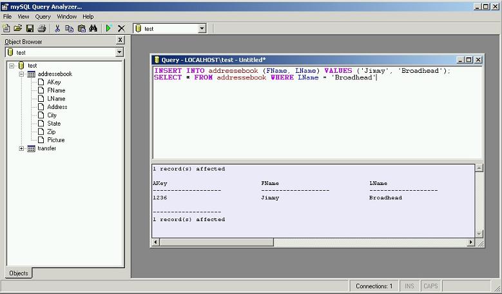Viewport: 502px width, 294px height.
Task: Open the Query menu
Action: [x=43, y=16]
